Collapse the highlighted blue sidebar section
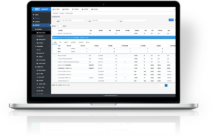 (41, 25)
